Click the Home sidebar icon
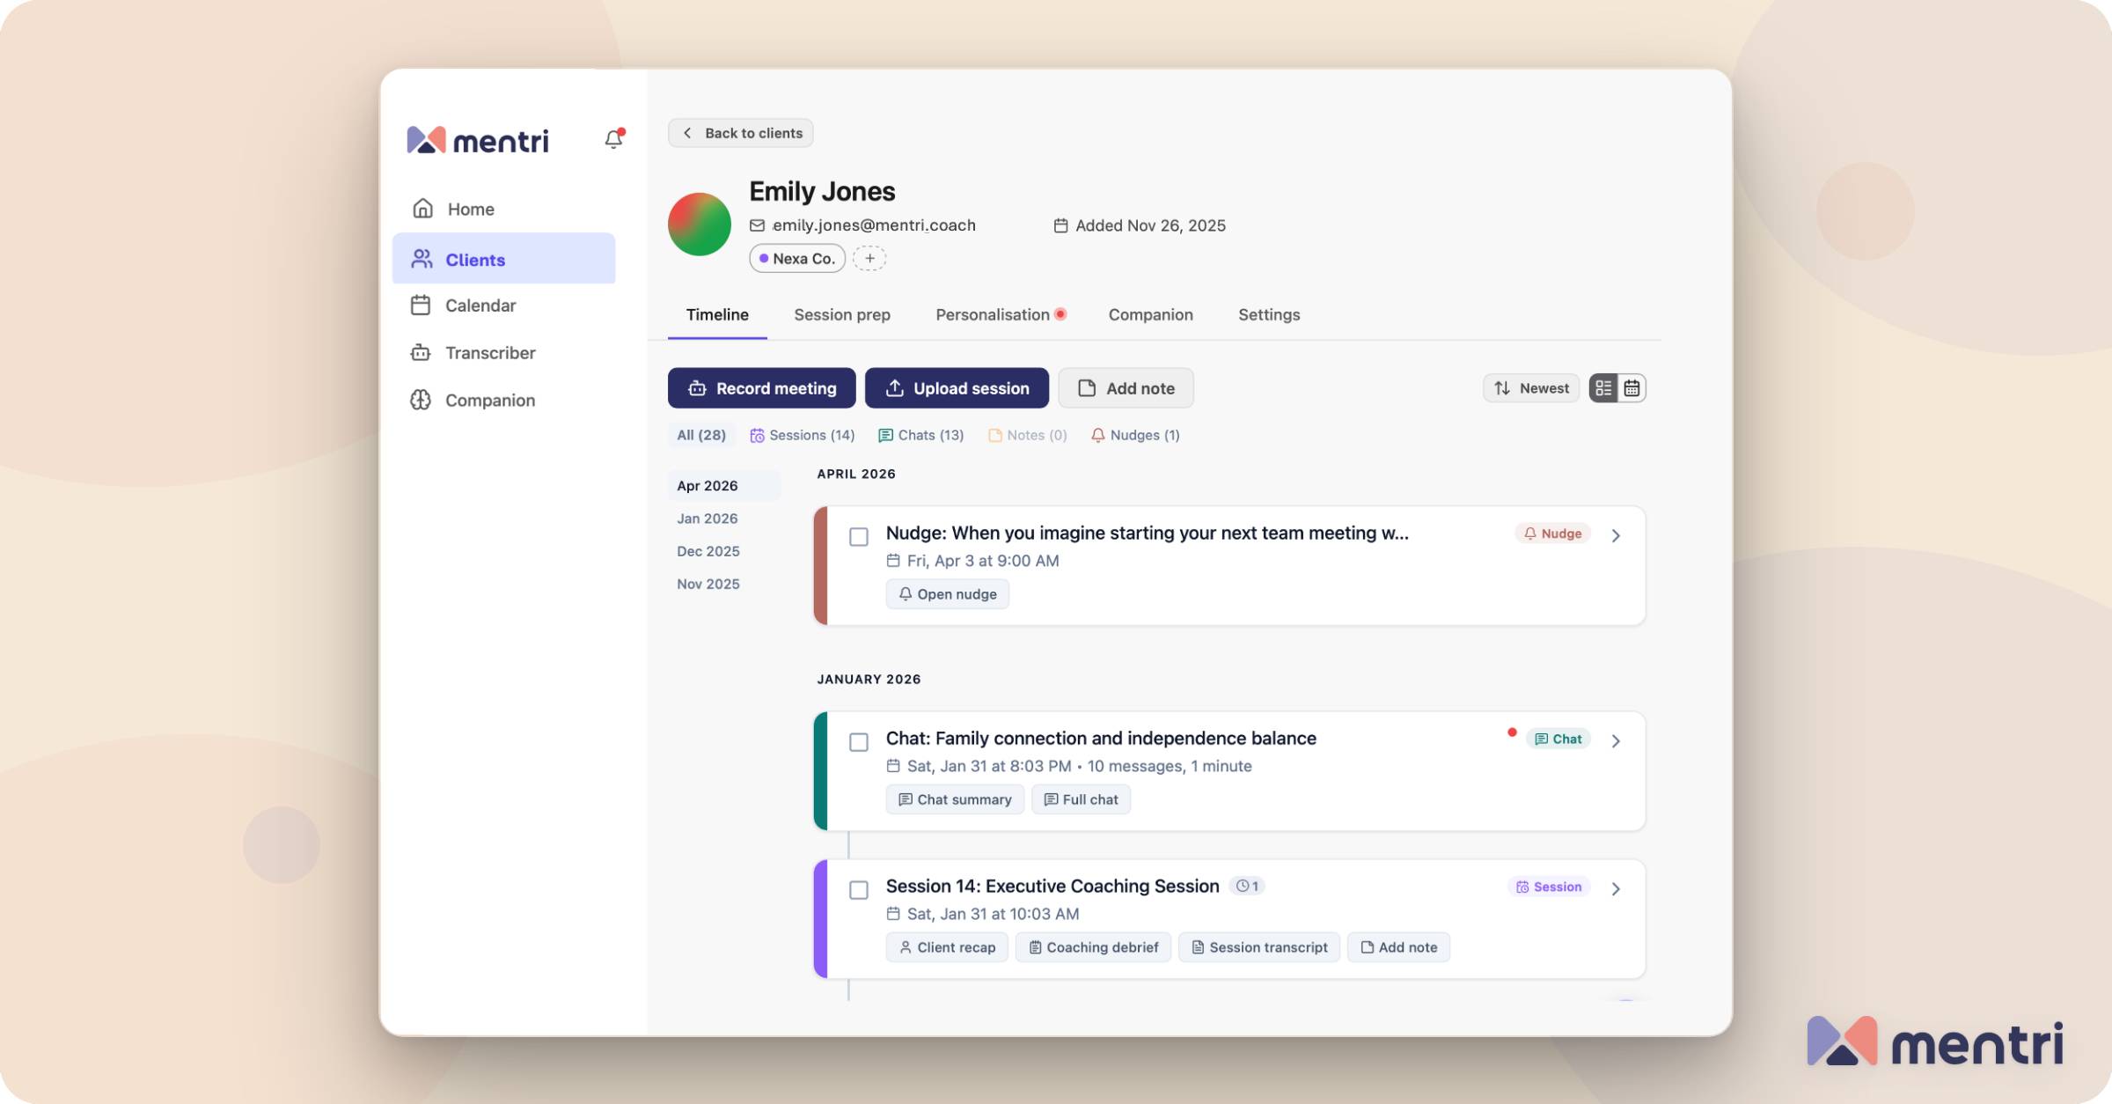Viewport: 2112px width, 1104px height. coord(423,209)
